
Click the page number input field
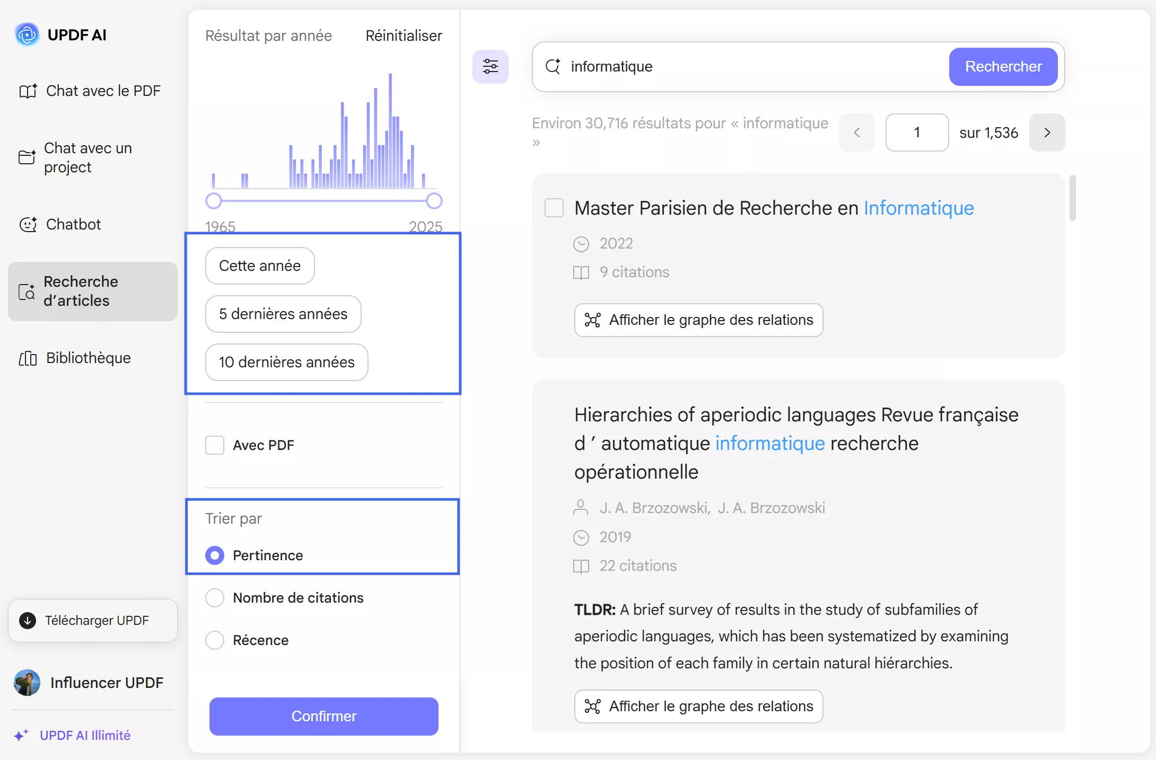tap(917, 132)
